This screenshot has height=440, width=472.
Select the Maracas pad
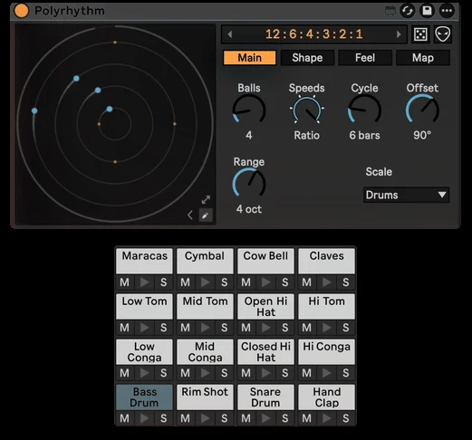(144, 261)
